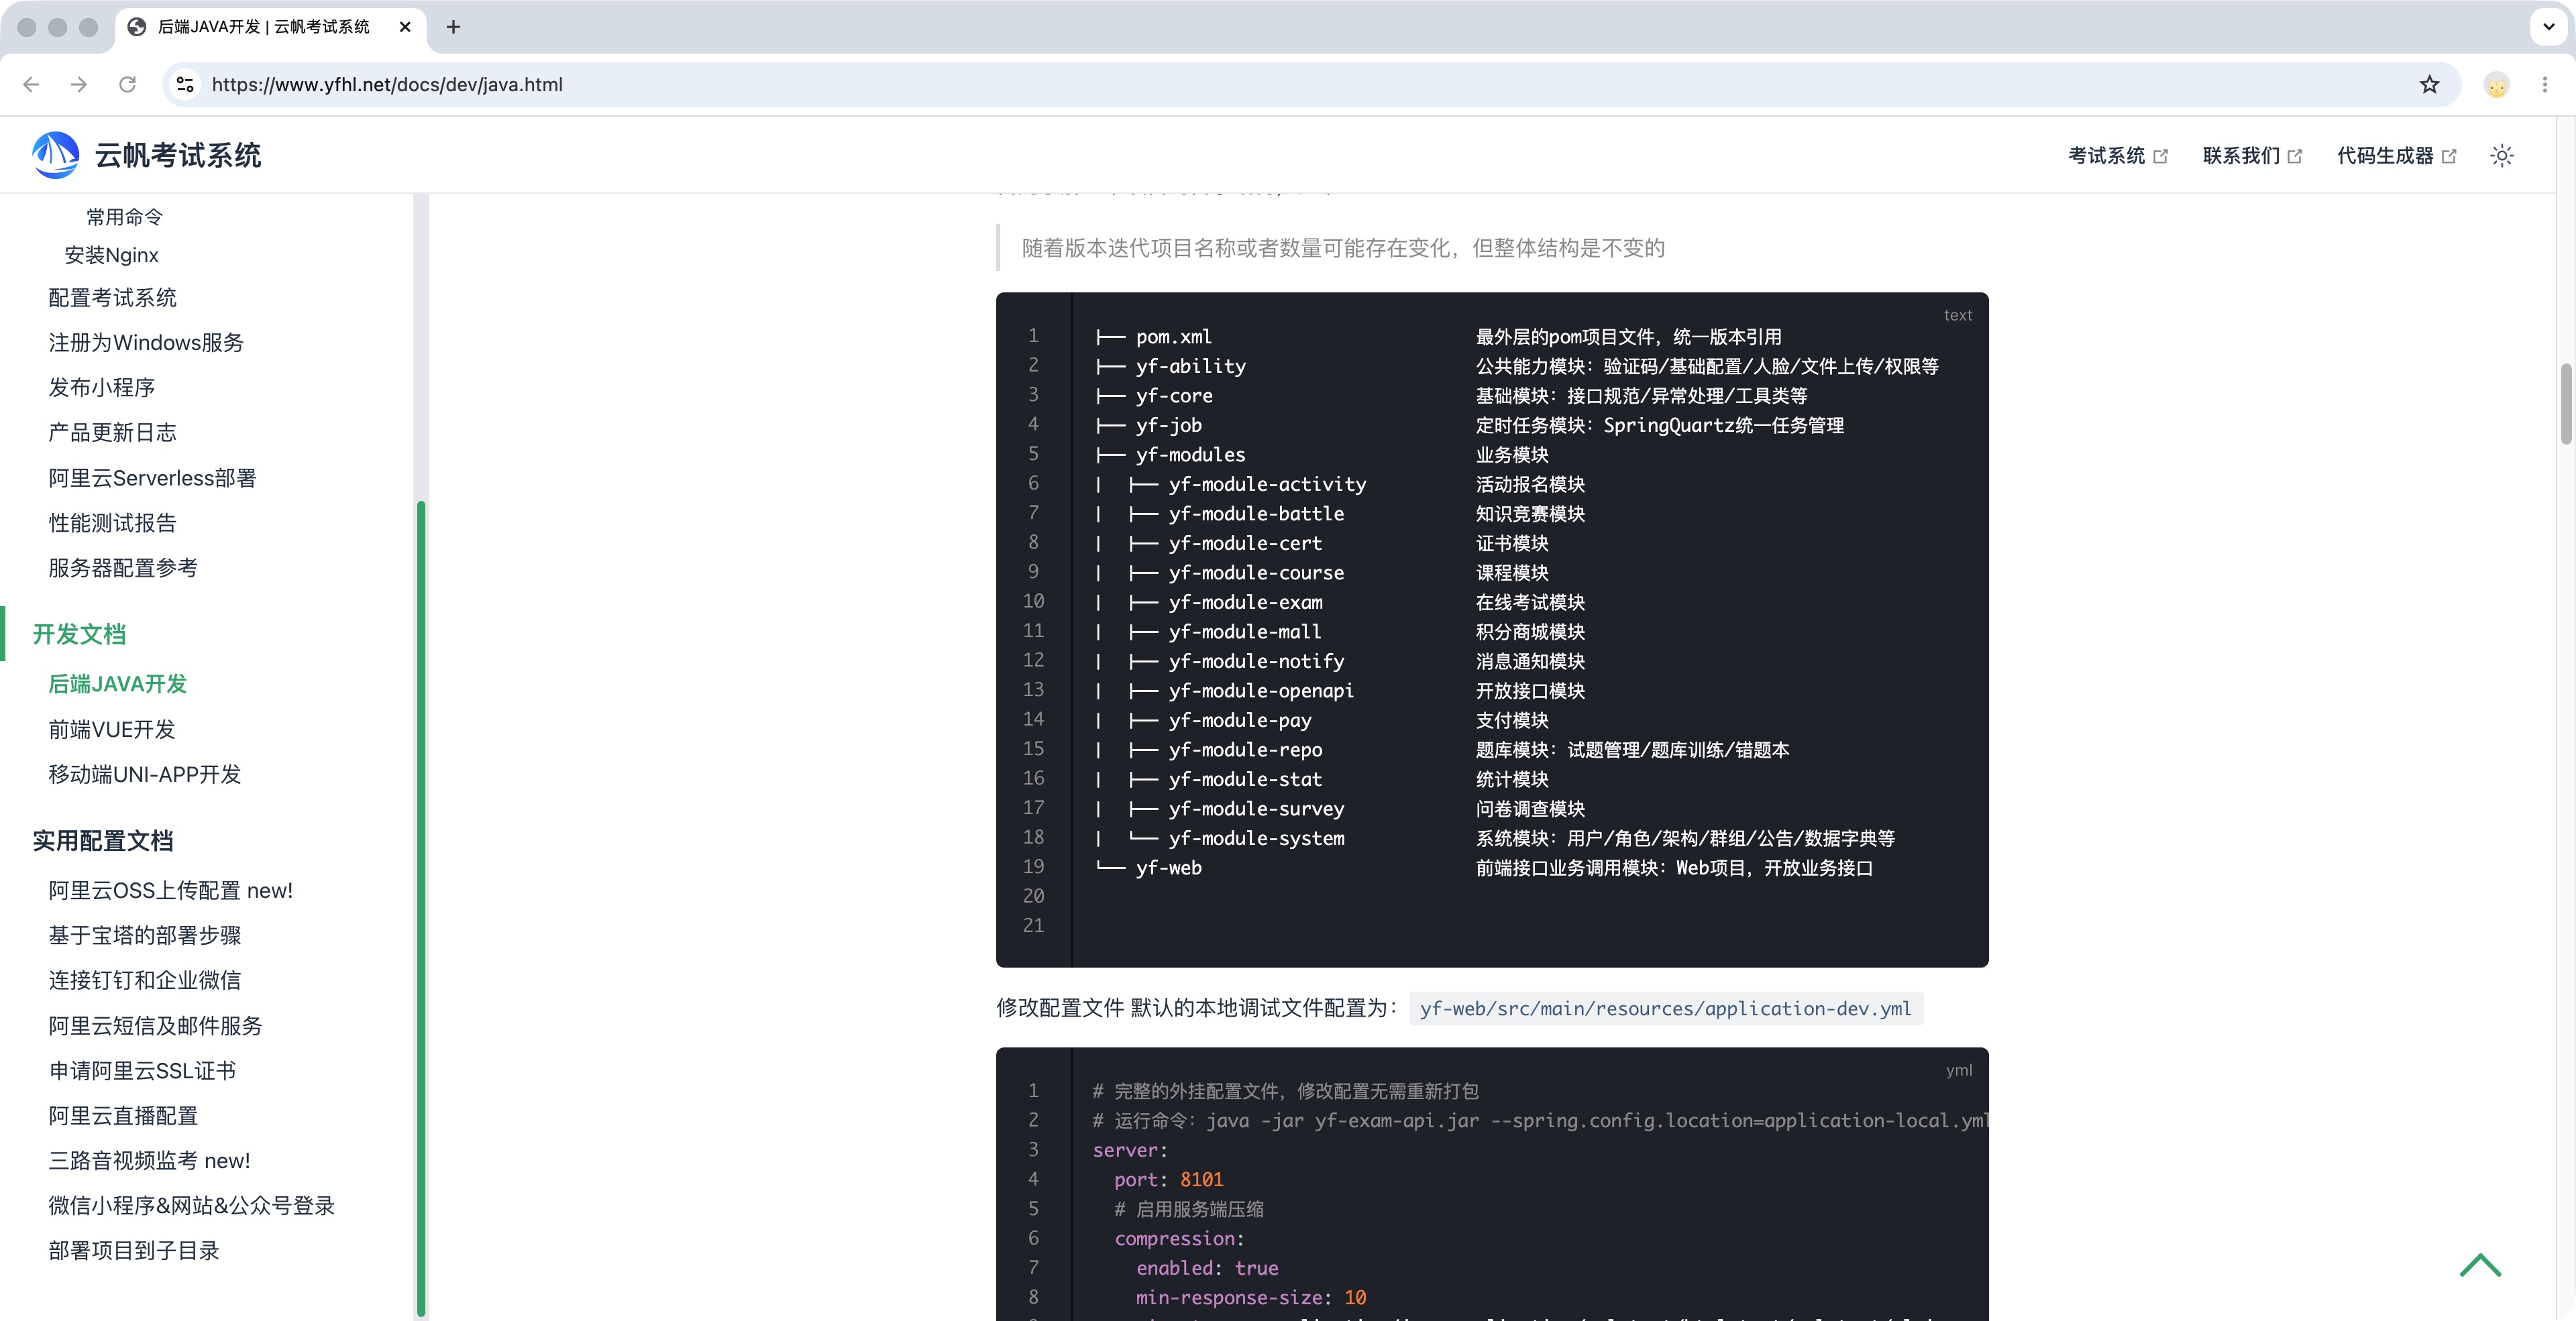2576x1321 pixels.
Task: Click the 云帆考试系统 sail logo
Action: (x=55, y=155)
